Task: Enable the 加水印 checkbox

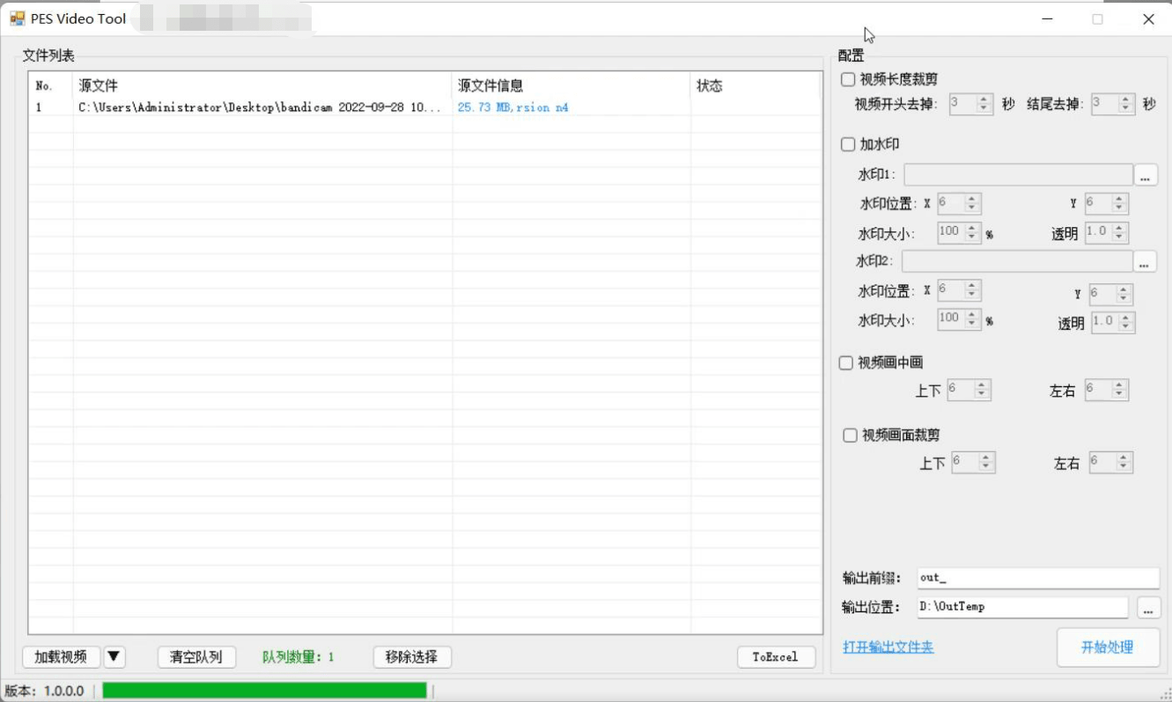Action: click(x=849, y=144)
